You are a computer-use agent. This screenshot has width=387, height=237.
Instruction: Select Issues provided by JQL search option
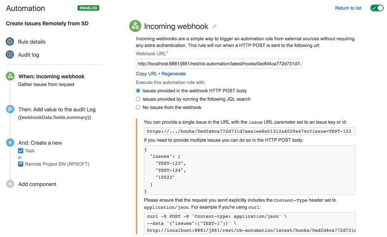(x=138, y=99)
